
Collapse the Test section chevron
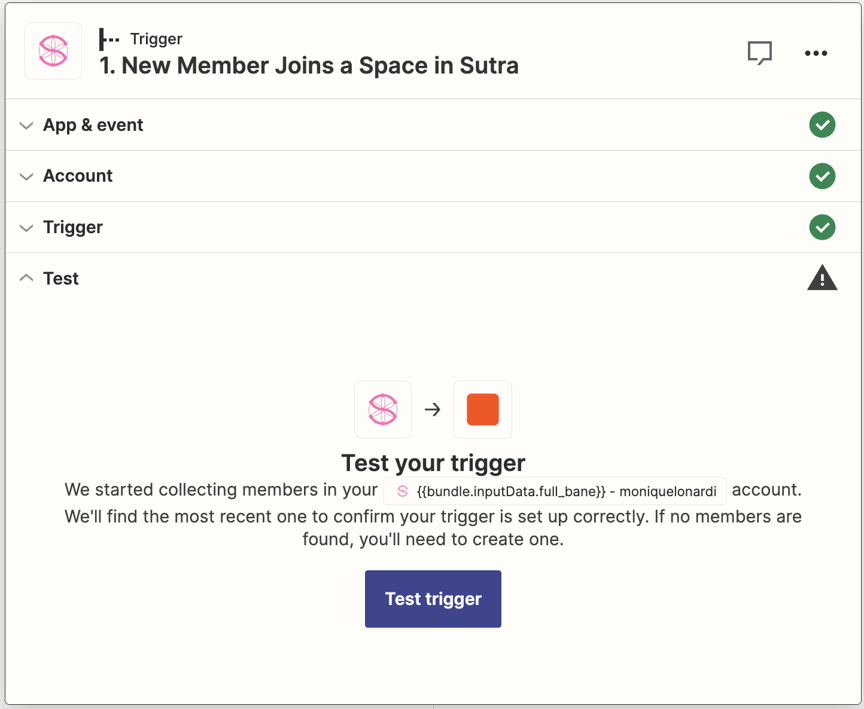coord(26,278)
